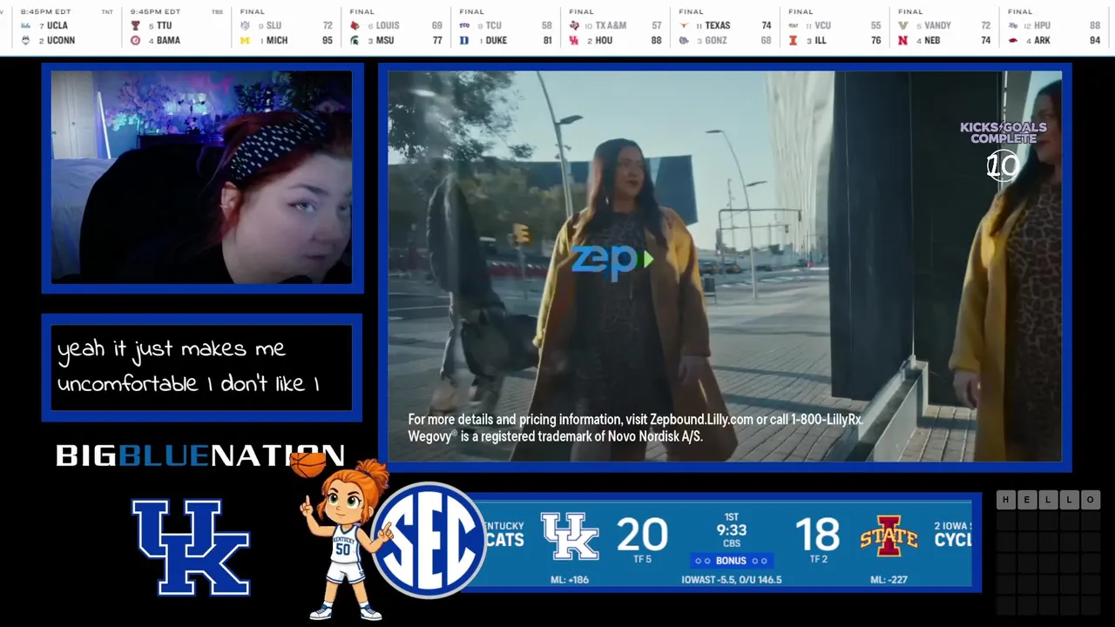Click the Arkansas logo in score ticker
Screen dimensions: 1115x627
[x=1013, y=40]
